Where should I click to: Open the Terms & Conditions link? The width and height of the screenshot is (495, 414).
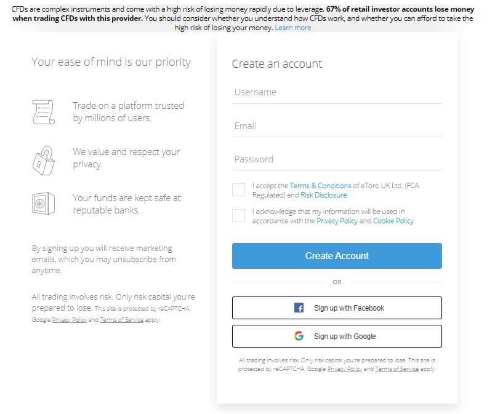[x=320, y=185]
